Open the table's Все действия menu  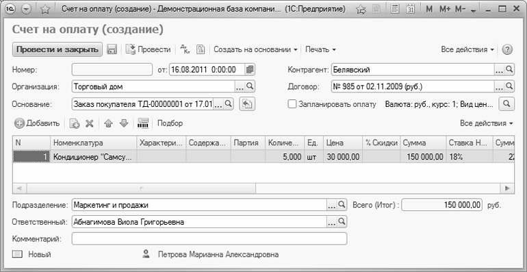487,123
